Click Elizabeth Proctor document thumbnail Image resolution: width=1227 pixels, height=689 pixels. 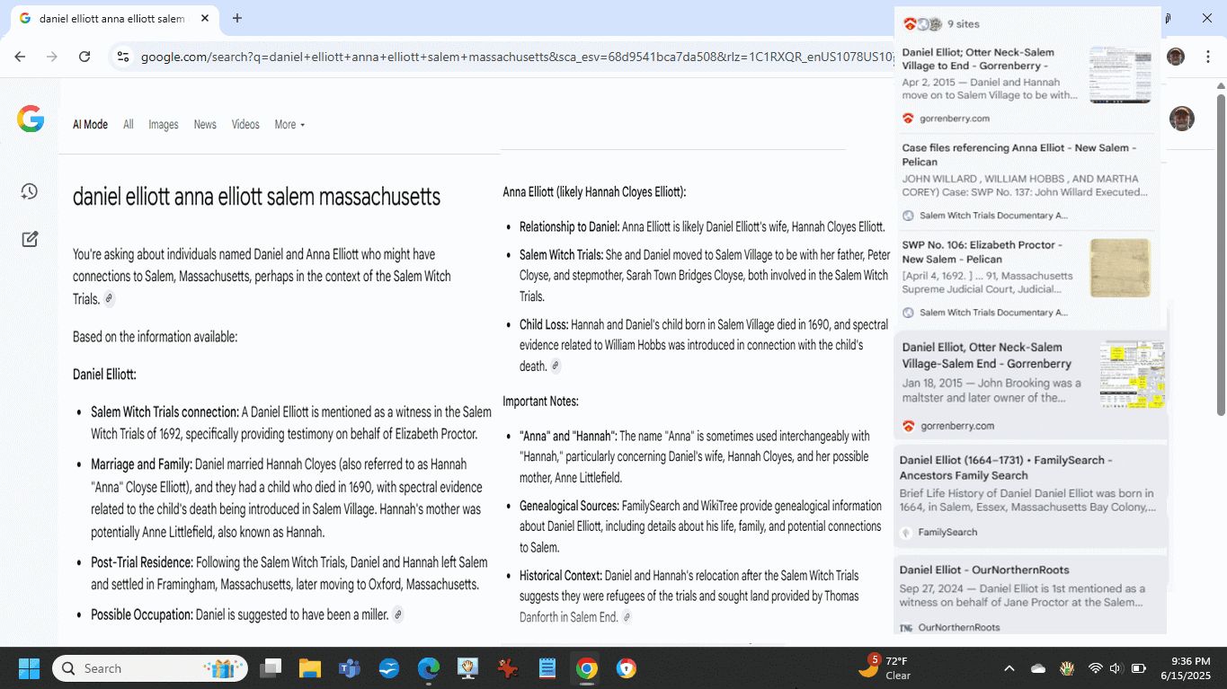1120,268
